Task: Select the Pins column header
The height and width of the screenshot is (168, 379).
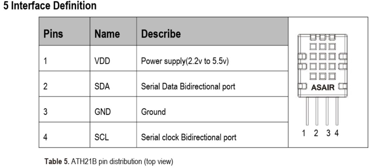Action: 53,34
